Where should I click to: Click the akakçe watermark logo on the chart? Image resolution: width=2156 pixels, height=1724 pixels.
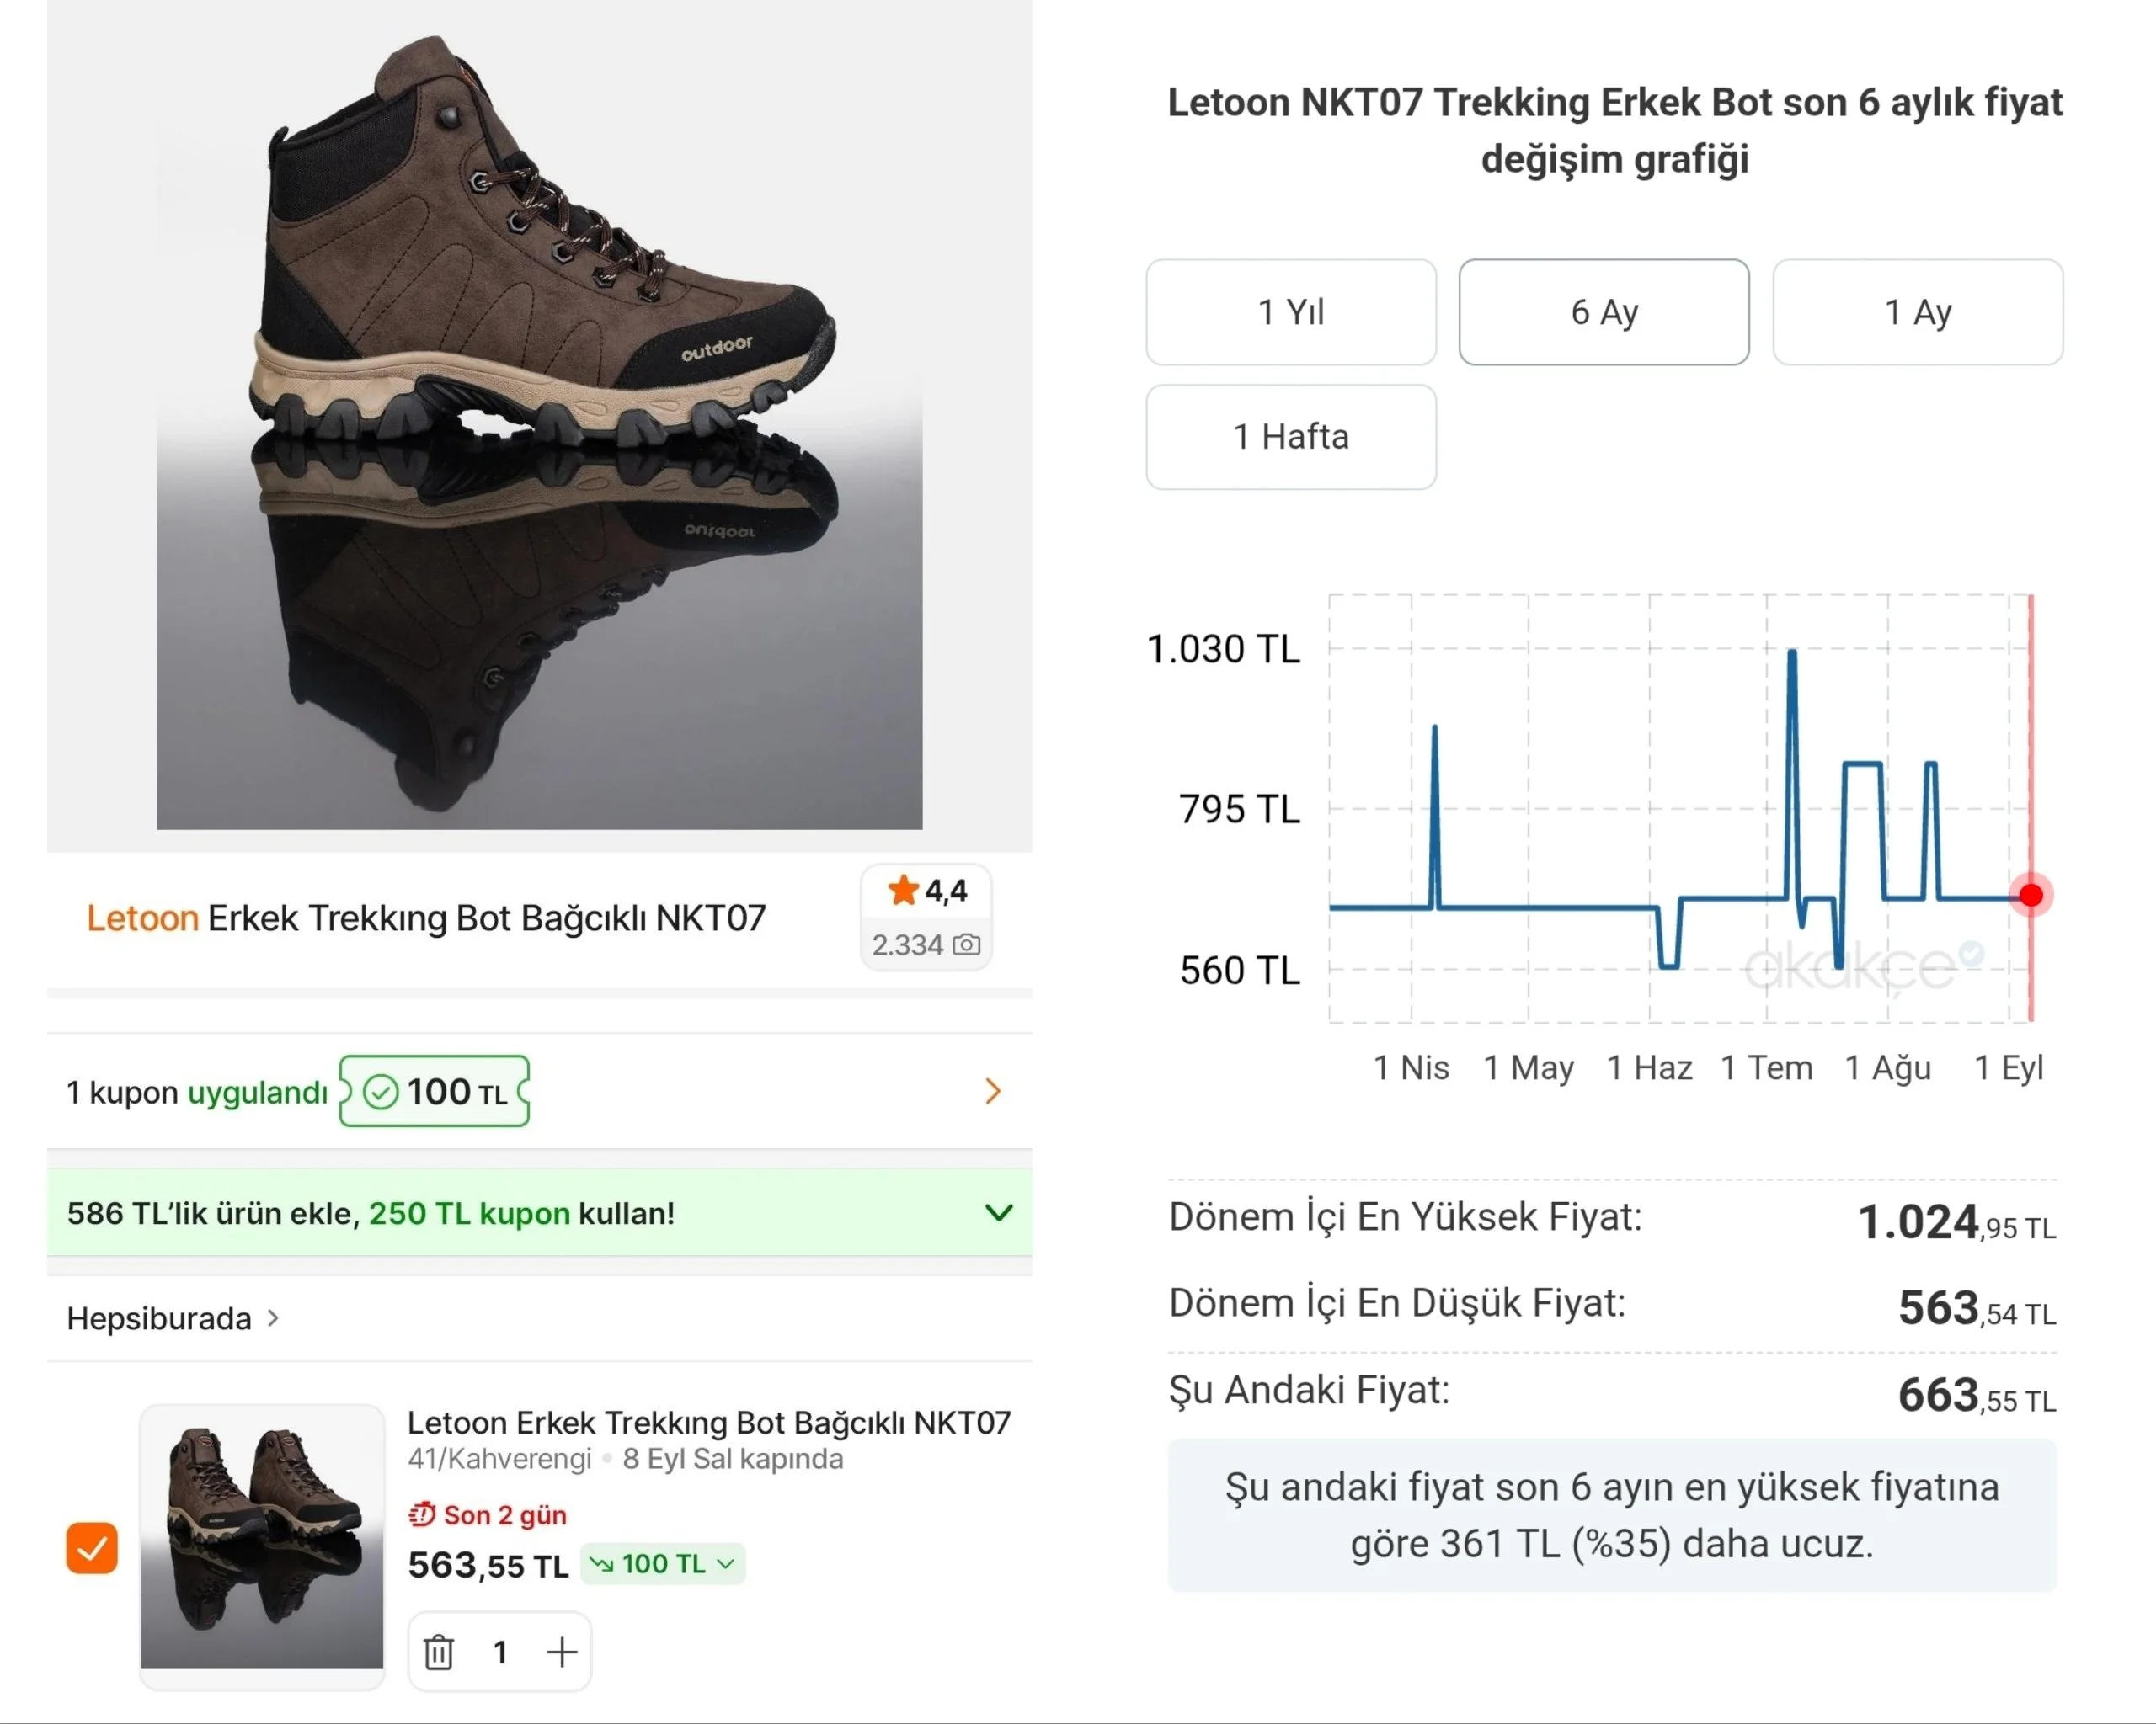click(x=1862, y=965)
